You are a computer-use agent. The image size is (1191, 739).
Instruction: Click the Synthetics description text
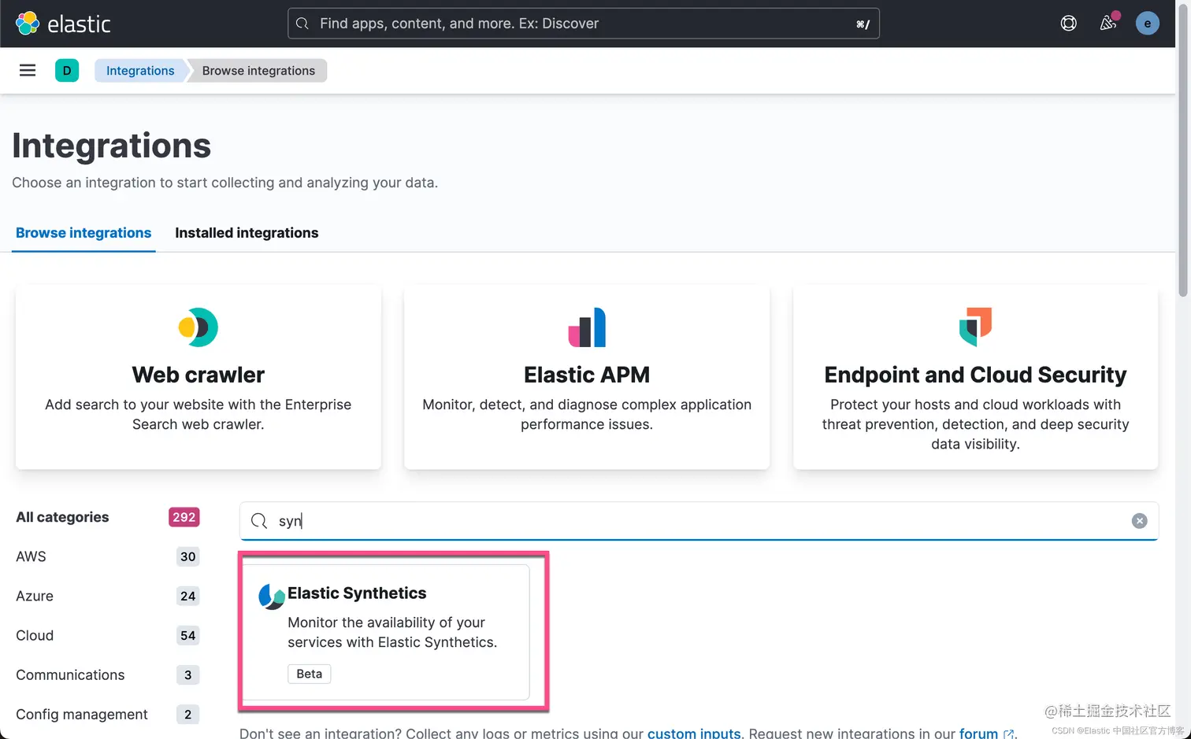[x=392, y=632]
